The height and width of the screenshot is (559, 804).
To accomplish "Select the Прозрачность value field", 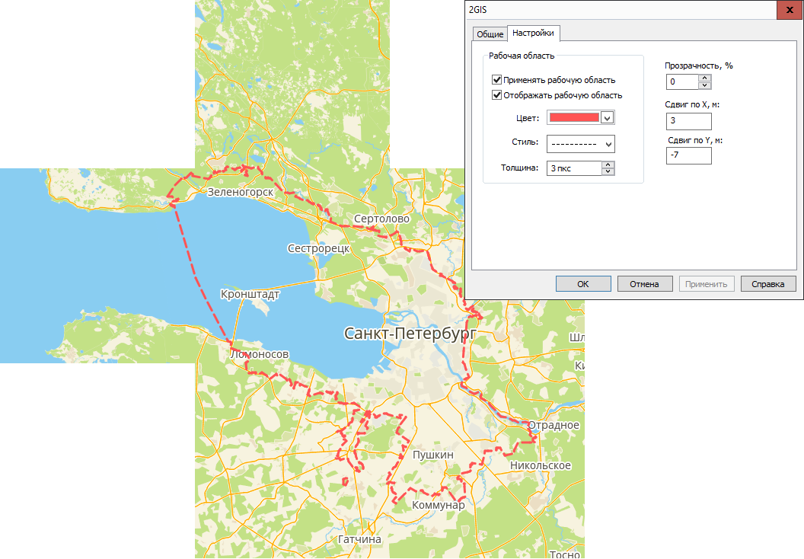I will coord(681,81).
